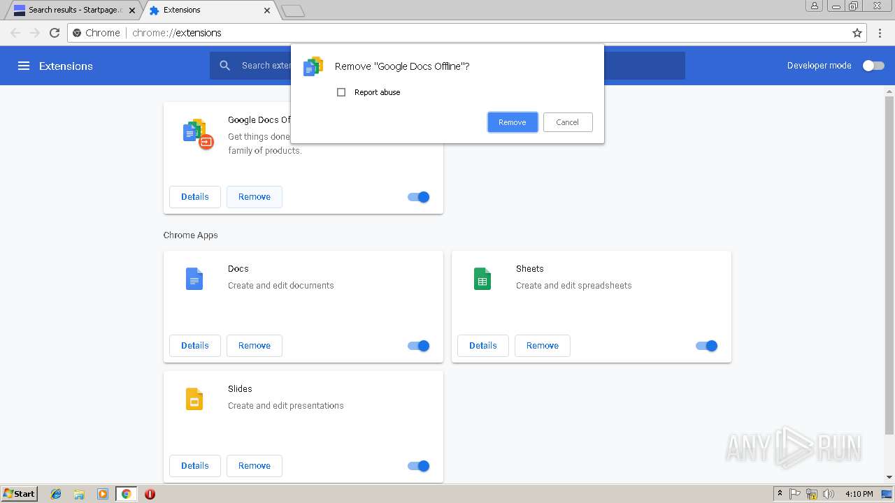Click the search magnifier icon

tap(224, 65)
